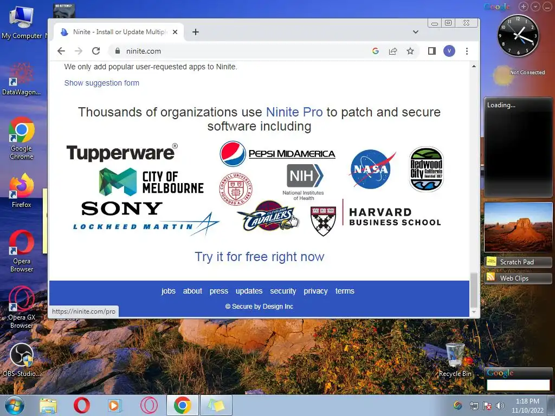Click the Chrome taskbar button
Screen dimensions: 555x416
coord(182,405)
